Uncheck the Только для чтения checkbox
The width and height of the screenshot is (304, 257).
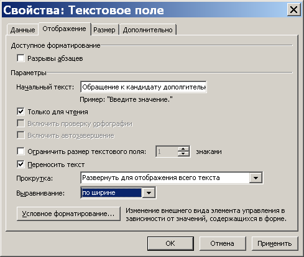click(x=21, y=112)
